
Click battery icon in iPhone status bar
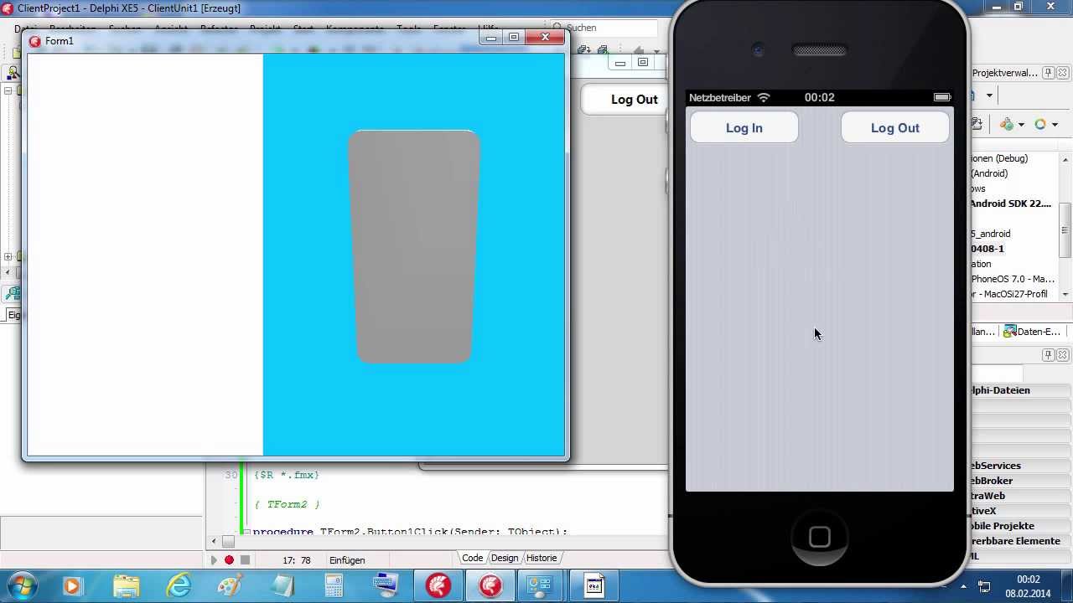point(941,97)
